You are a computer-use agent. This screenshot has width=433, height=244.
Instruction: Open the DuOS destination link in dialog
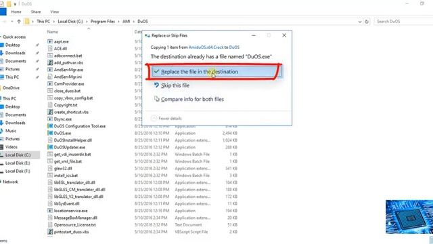pos(234,47)
